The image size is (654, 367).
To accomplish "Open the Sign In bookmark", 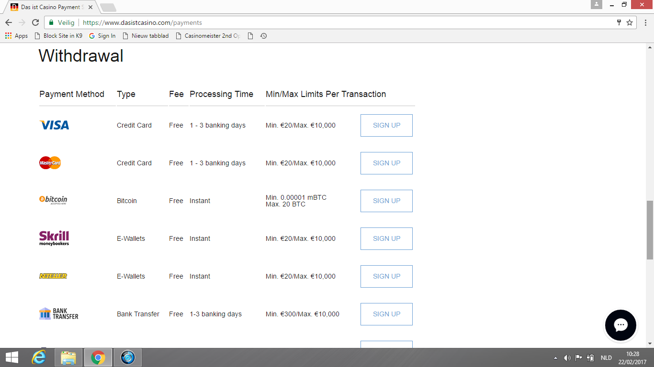I will [102, 36].
